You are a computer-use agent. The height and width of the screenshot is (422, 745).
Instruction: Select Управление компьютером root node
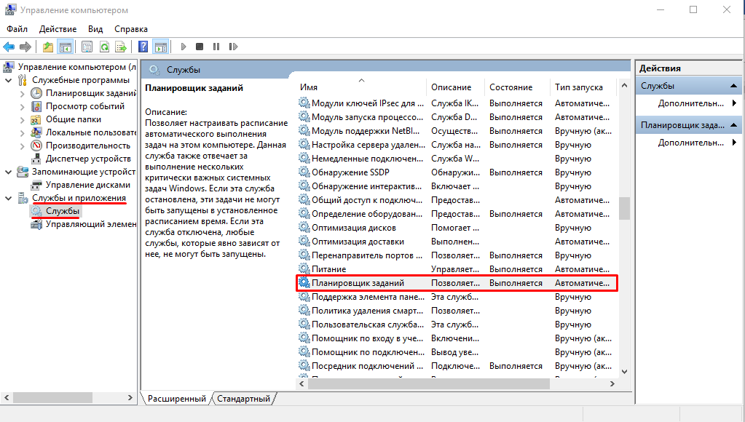pyautogui.click(x=76, y=67)
